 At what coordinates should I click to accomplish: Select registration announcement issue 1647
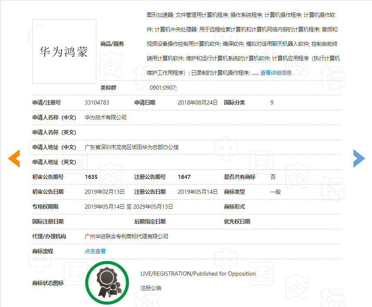[184, 177]
